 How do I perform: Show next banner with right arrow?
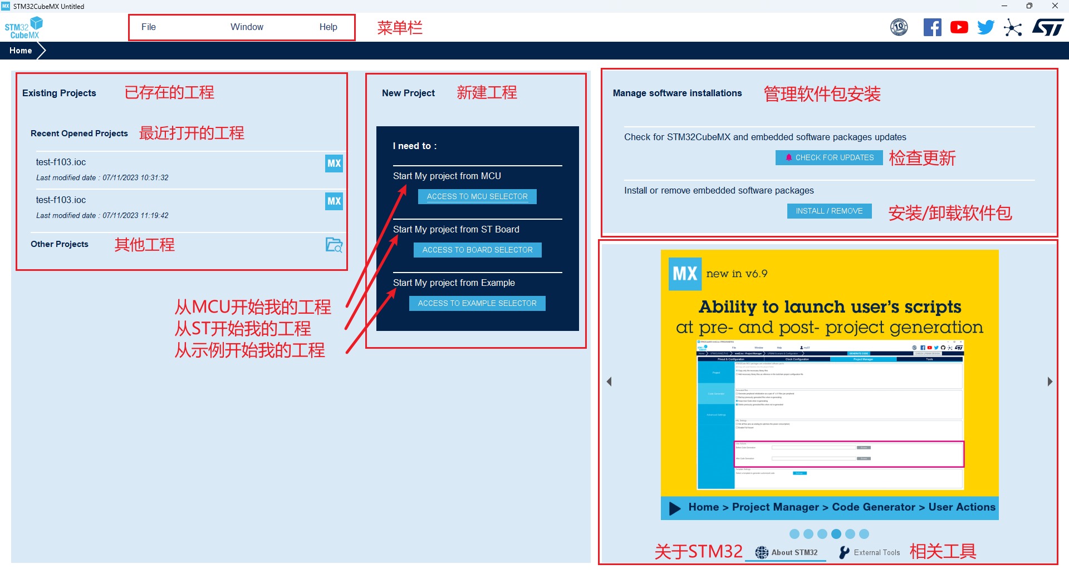1050,382
